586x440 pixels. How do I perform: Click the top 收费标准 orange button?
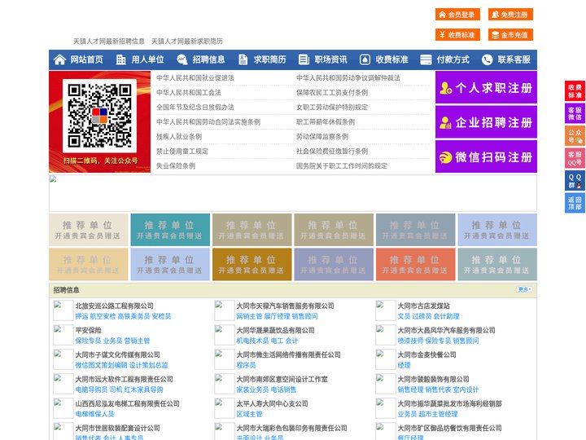tap(457, 35)
